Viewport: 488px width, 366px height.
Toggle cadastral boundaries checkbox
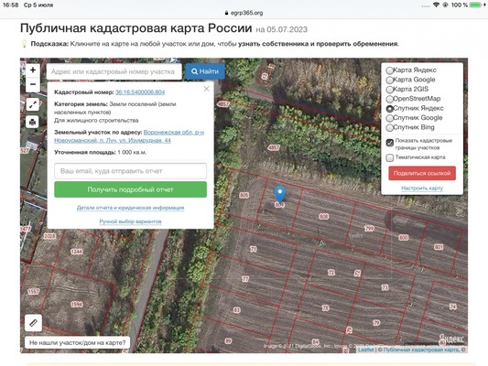390,143
